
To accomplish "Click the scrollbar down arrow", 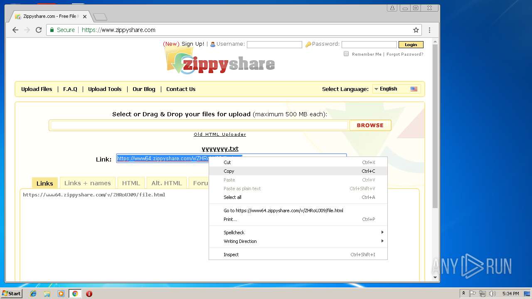I will point(435,277).
